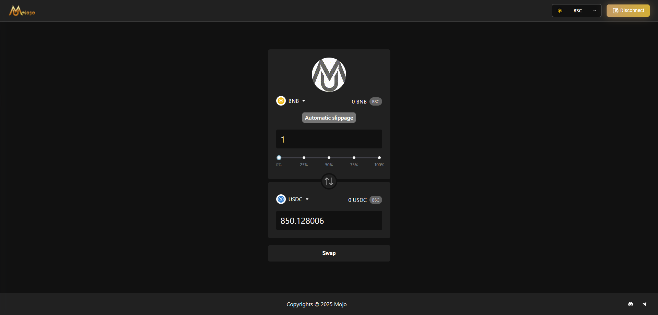
Task: Open the Discord community link in the footer
Action: point(630,304)
